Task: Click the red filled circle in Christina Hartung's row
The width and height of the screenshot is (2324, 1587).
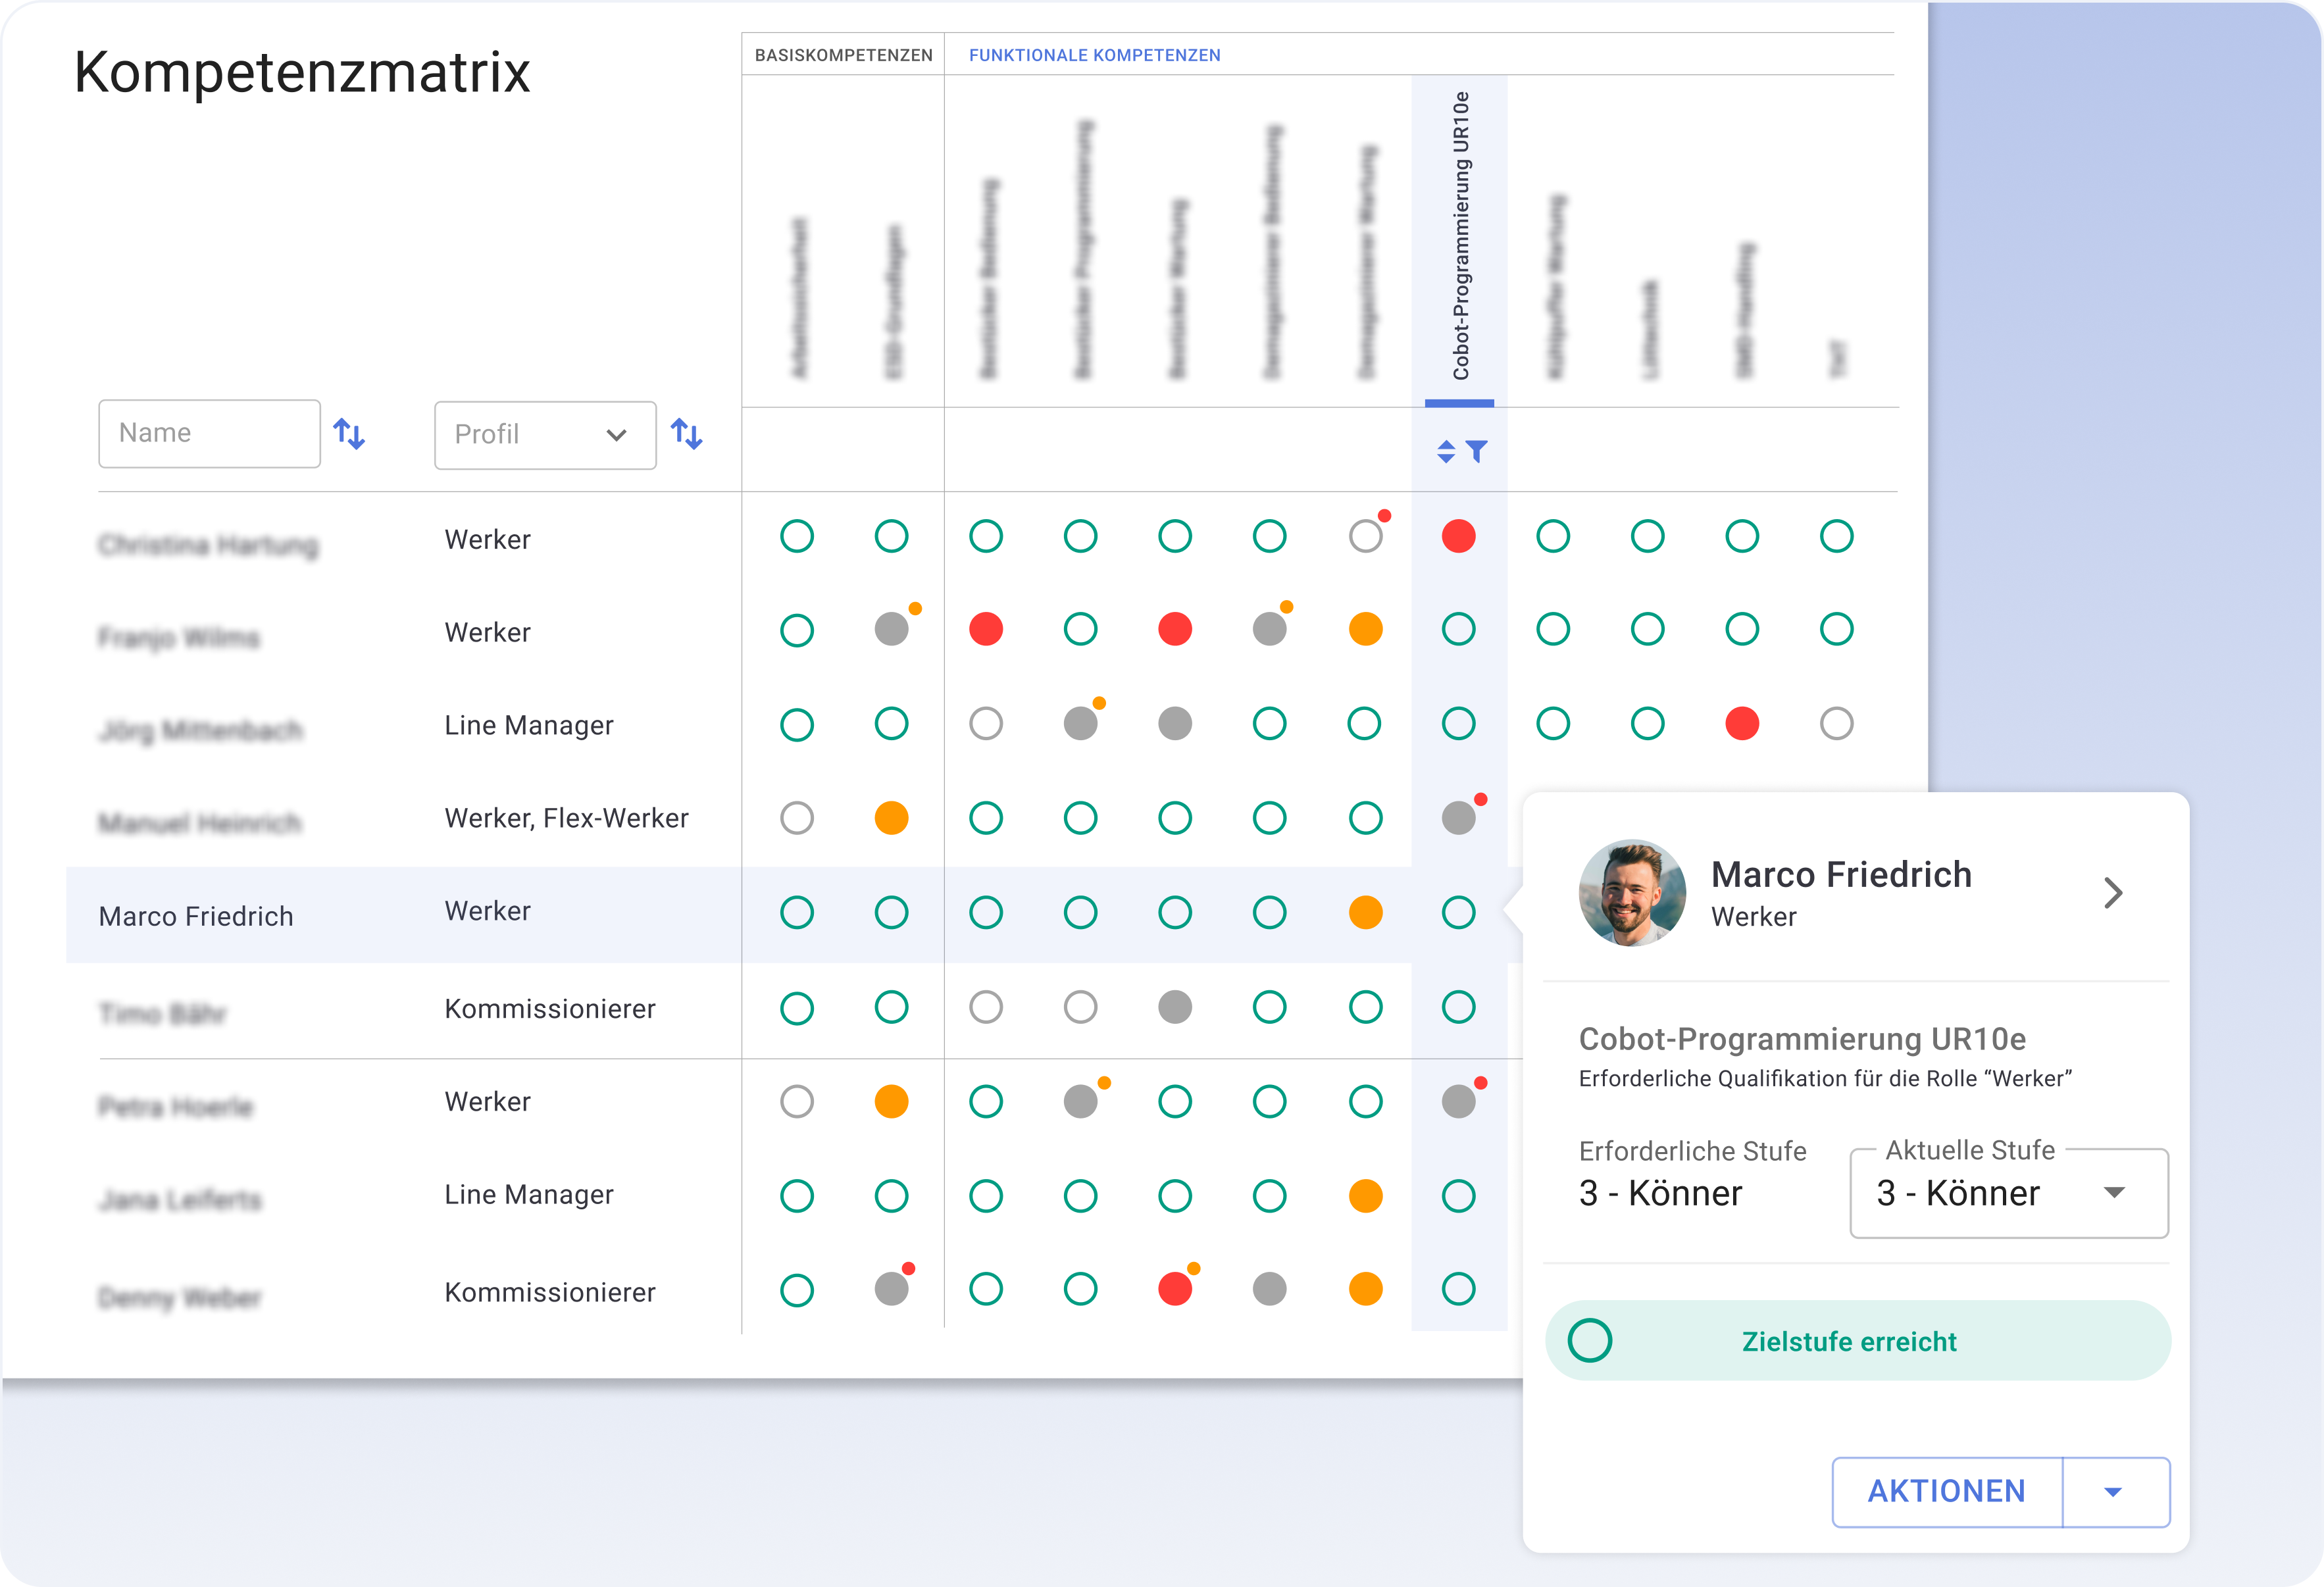Action: [1458, 537]
